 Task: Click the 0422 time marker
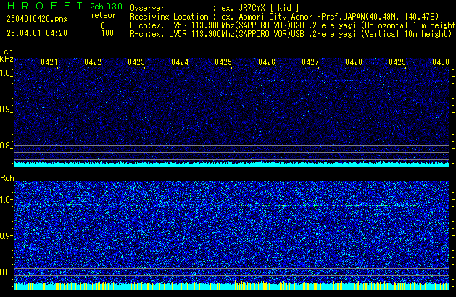click(93, 62)
